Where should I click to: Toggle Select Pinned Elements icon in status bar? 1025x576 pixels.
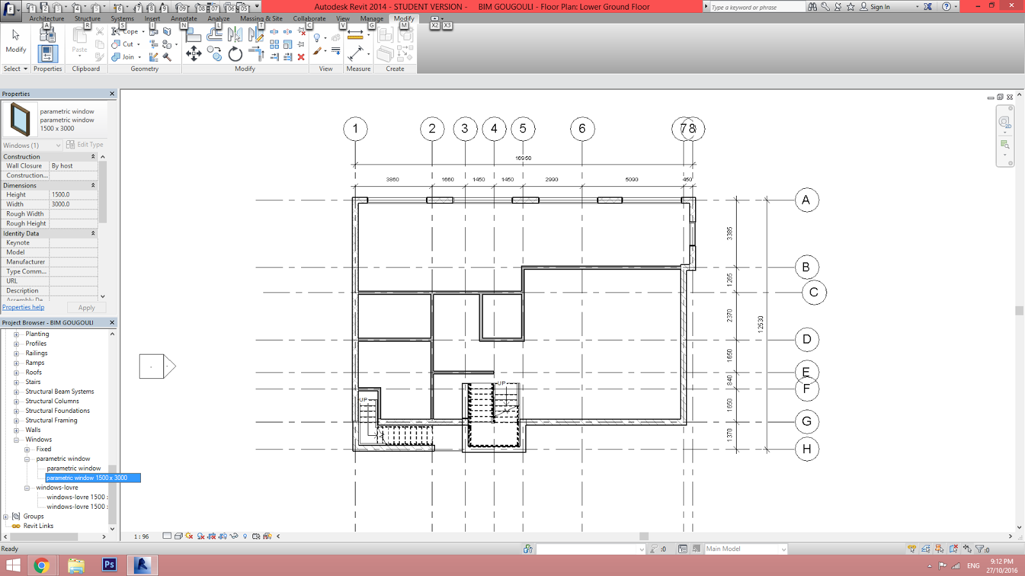point(939,548)
